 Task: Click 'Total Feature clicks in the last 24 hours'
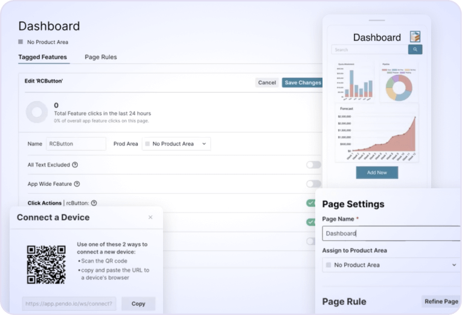102,113
